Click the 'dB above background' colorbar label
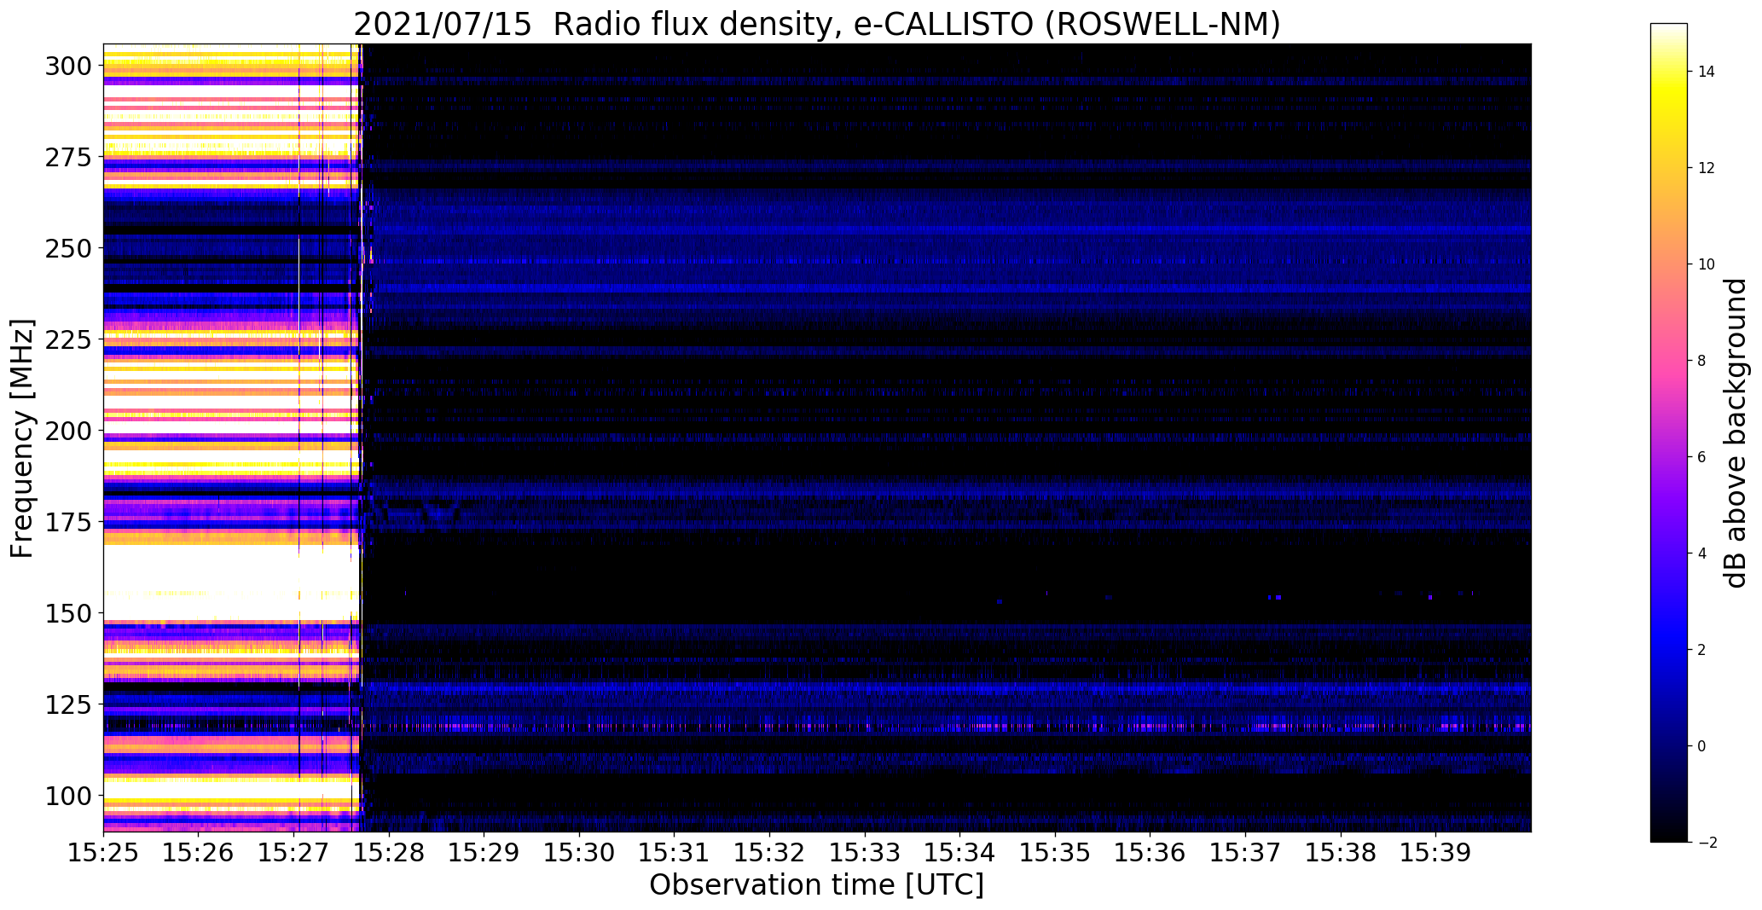This screenshot has width=1762, height=910. tap(1736, 432)
